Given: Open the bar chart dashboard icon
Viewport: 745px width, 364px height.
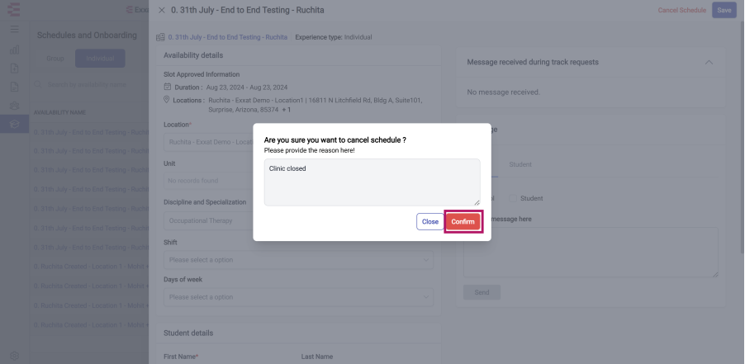Looking at the screenshot, I should click(x=14, y=50).
